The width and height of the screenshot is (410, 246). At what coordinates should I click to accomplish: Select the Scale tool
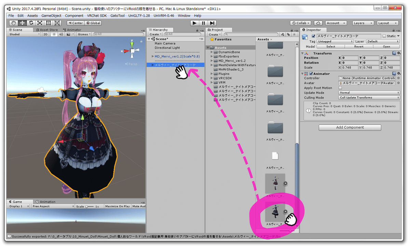[40, 23]
